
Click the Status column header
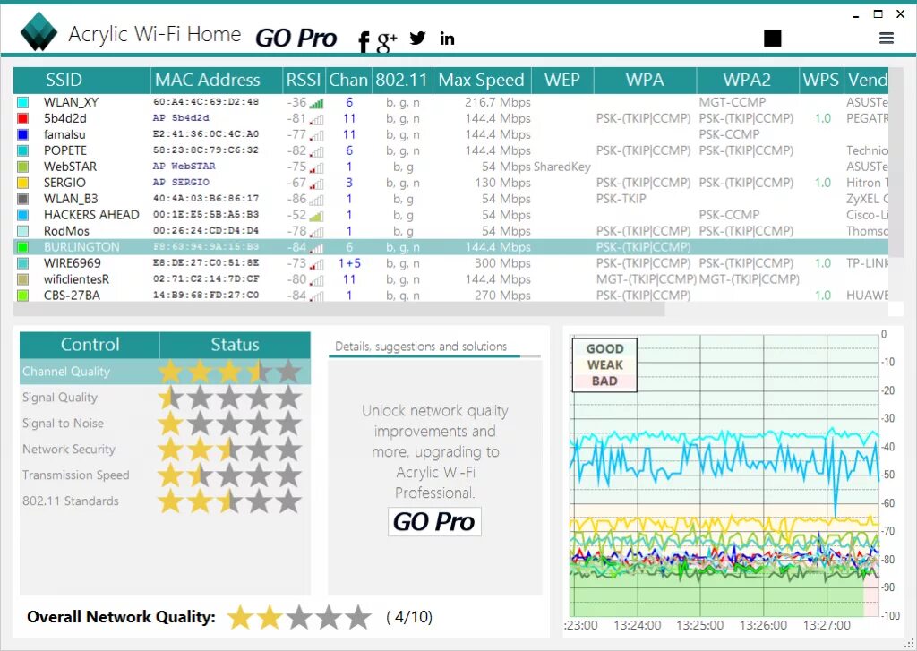[236, 345]
